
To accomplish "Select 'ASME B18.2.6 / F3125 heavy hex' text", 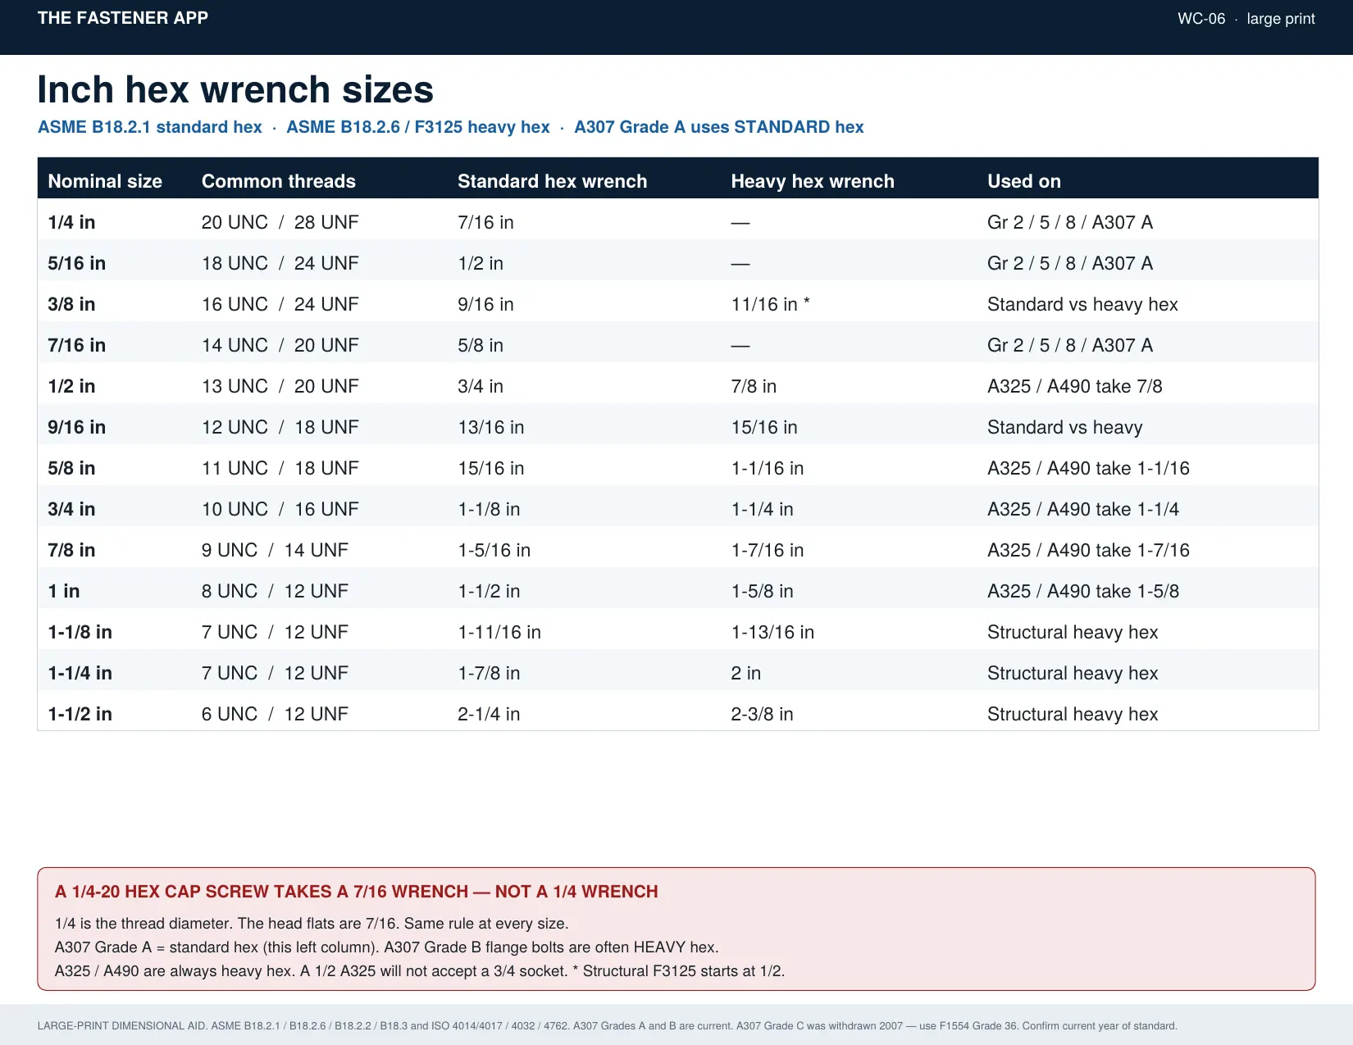I will pyautogui.click(x=418, y=127).
